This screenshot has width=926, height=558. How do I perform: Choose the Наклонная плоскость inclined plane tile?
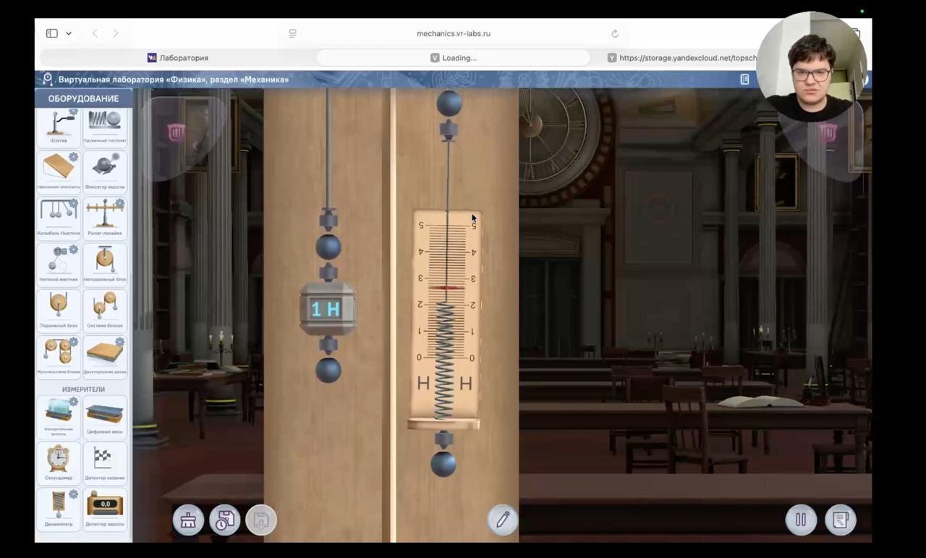pyautogui.click(x=59, y=172)
